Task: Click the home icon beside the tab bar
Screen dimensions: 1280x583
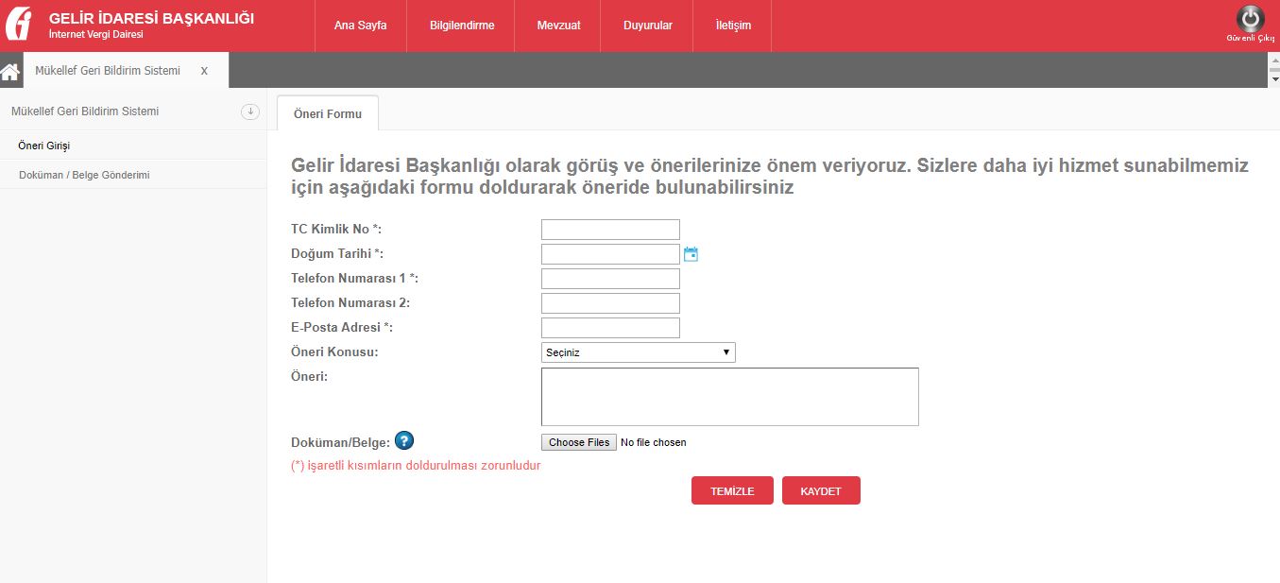Action: [9, 70]
